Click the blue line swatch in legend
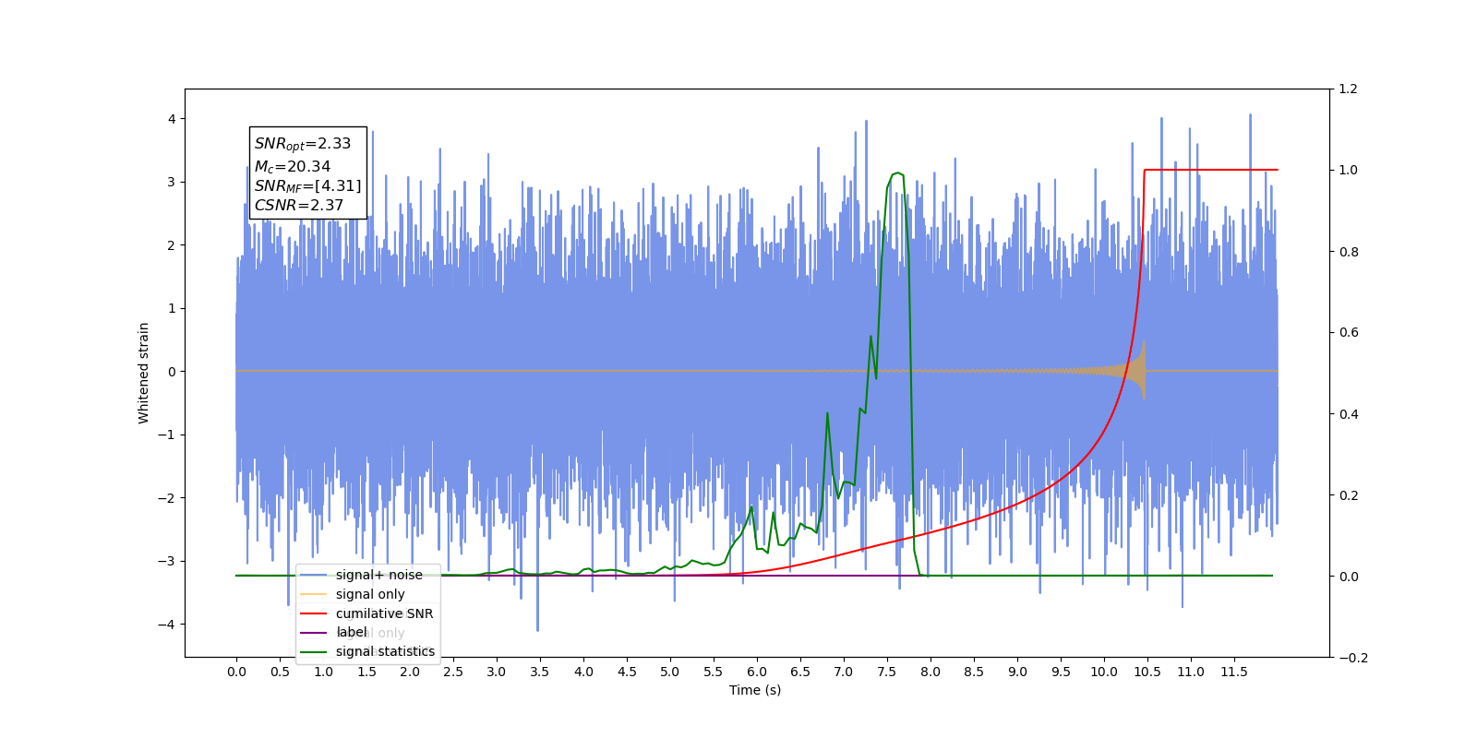1477x738 pixels. 314,575
